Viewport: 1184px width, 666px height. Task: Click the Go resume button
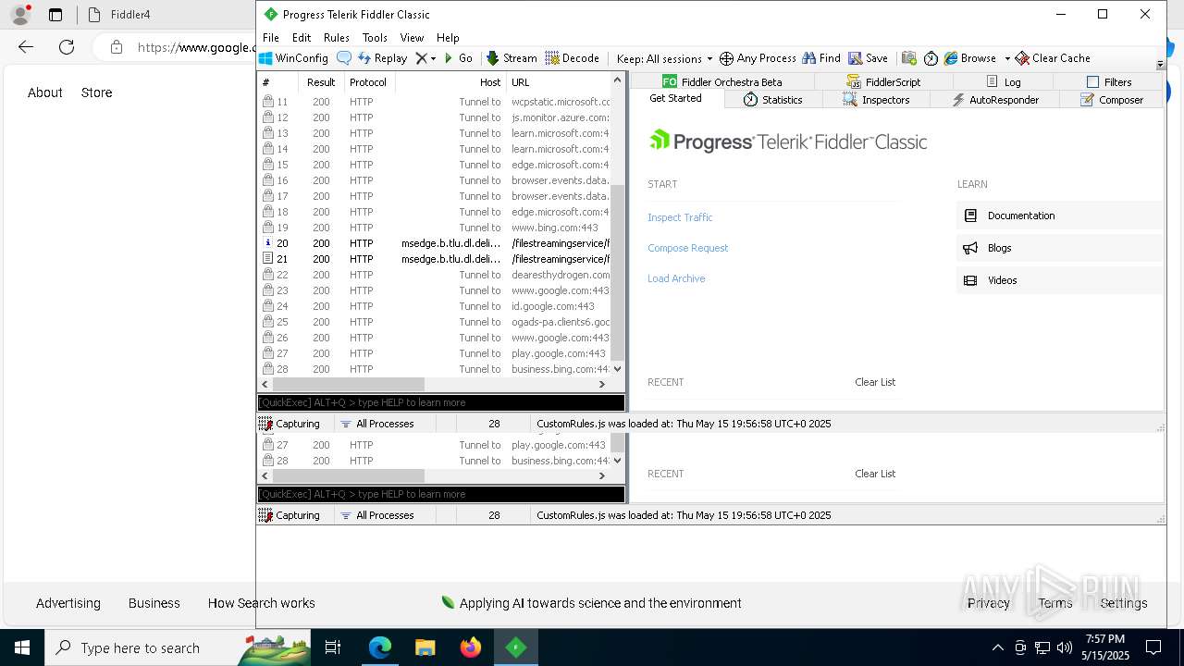(x=458, y=58)
